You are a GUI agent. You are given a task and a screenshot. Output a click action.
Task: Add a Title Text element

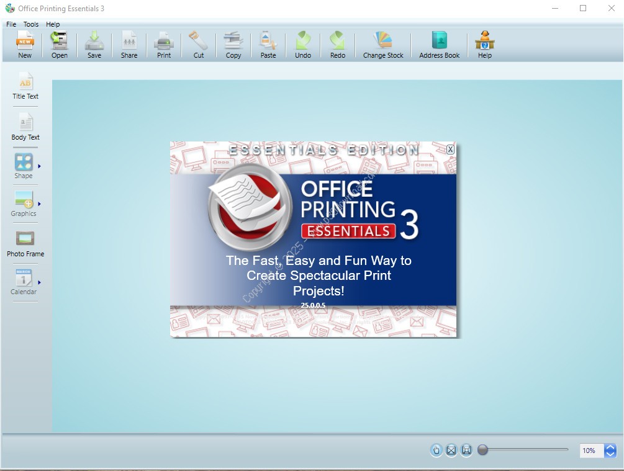point(25,86)
